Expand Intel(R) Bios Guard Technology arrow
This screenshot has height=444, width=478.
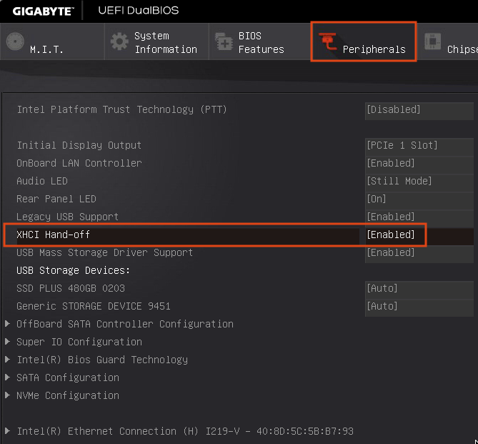click(x=8, y=360)
